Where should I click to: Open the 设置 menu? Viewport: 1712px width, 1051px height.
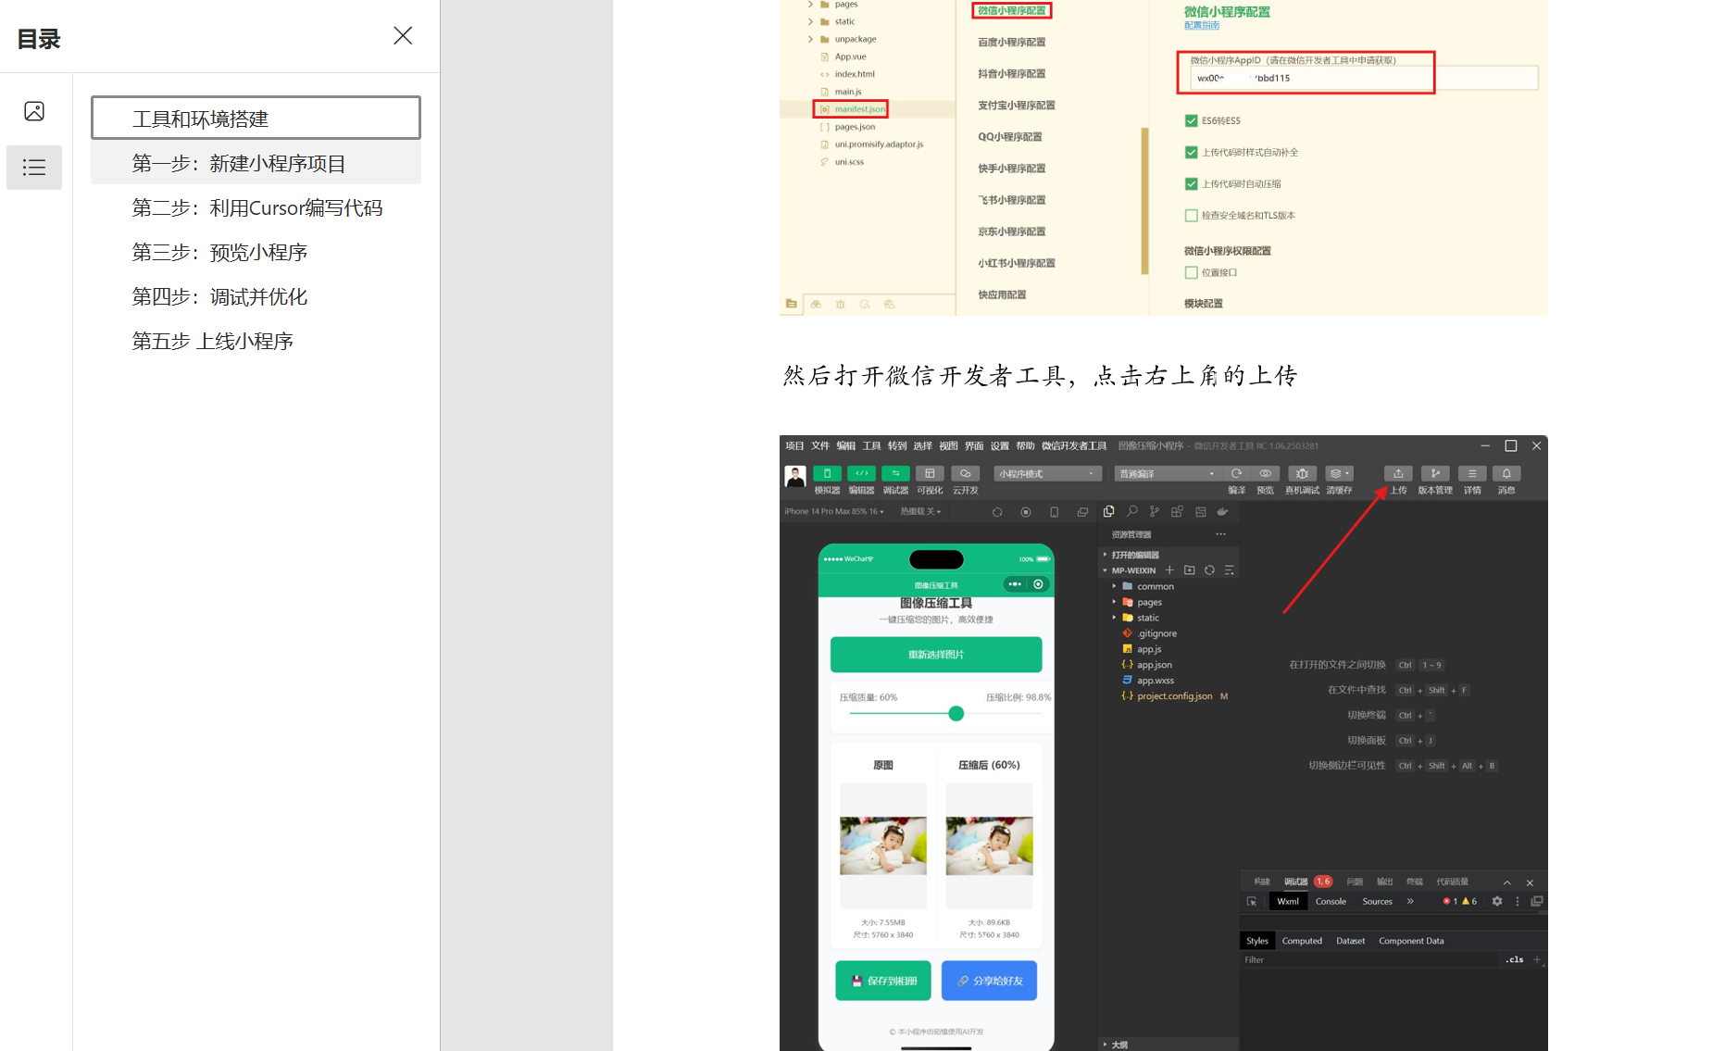tap(999, 446)
